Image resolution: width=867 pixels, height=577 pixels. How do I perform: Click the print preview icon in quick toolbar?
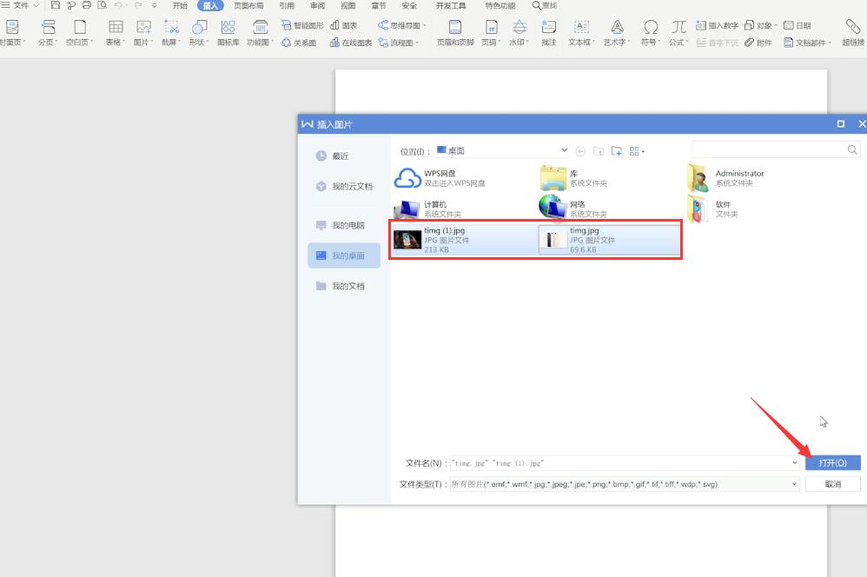(102, 5)
